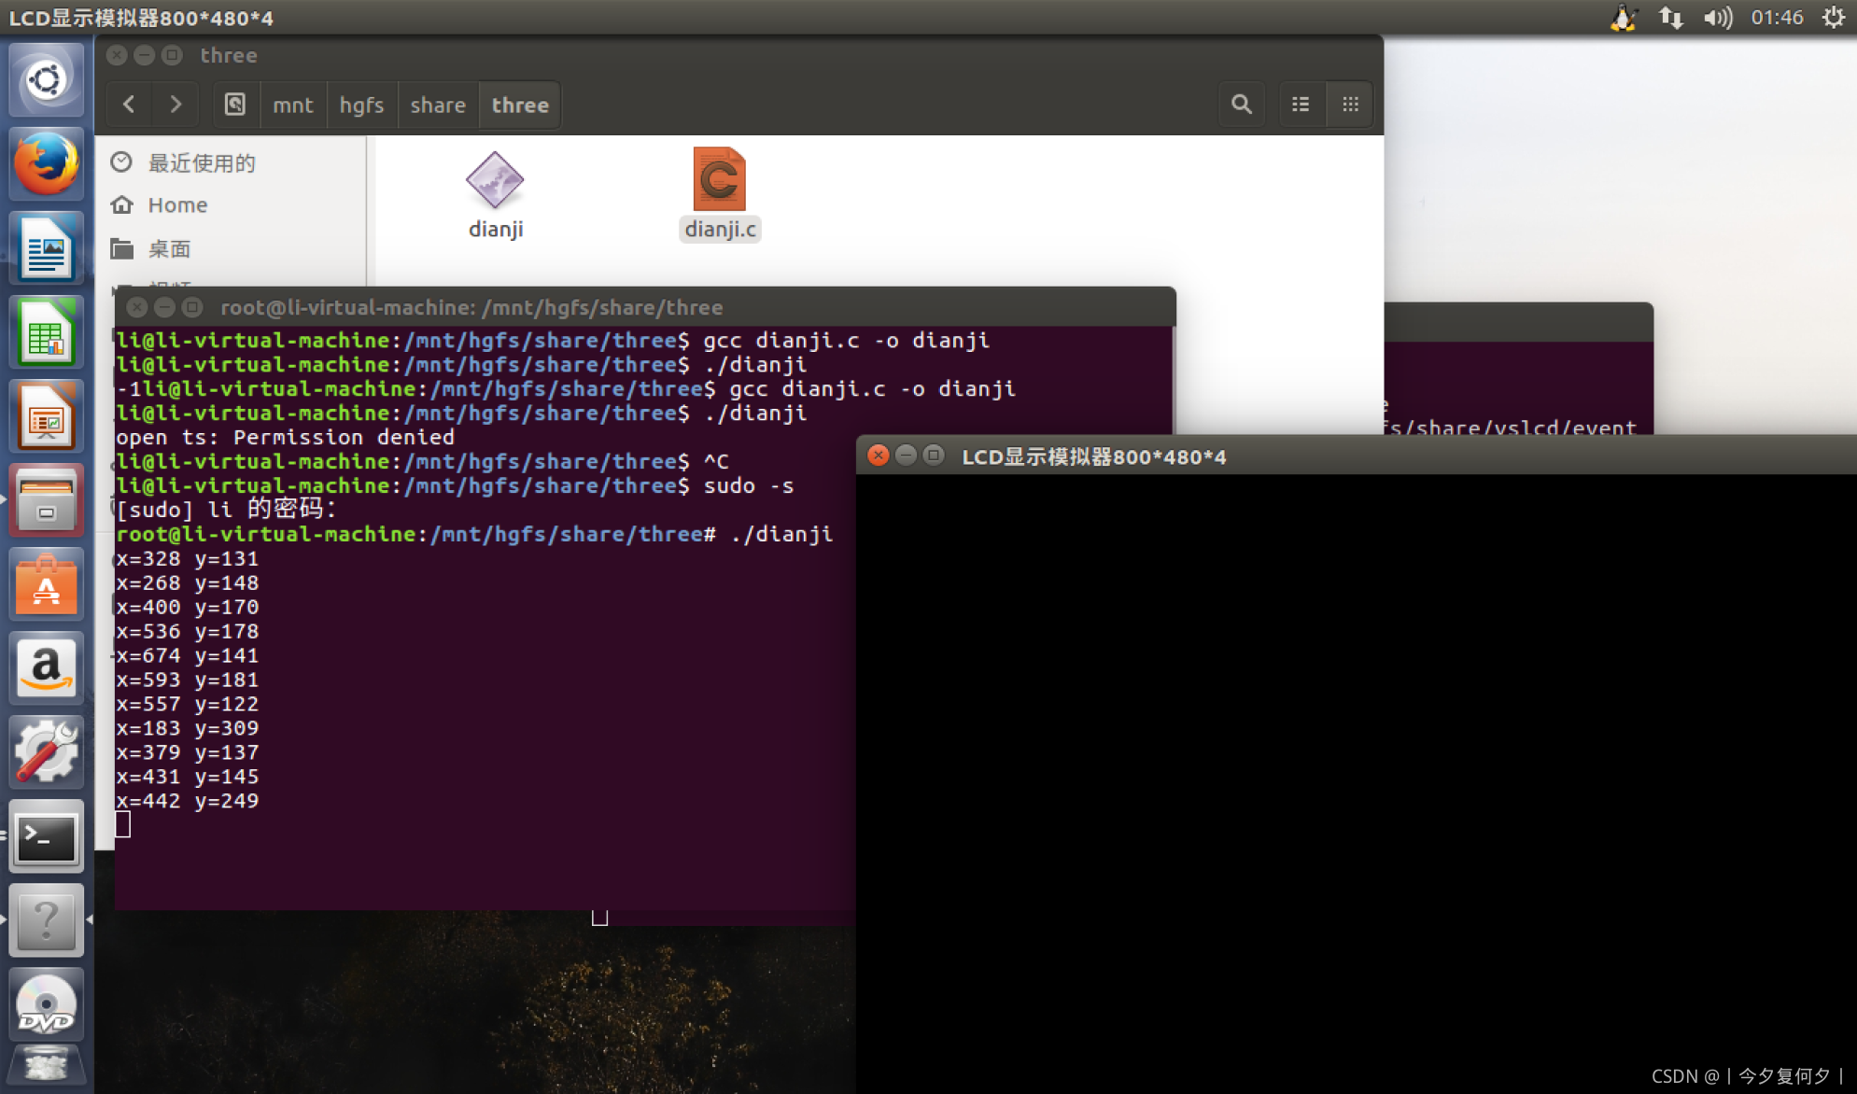Open the Help icon in the dock
1857x1094 pixels.
46,921
